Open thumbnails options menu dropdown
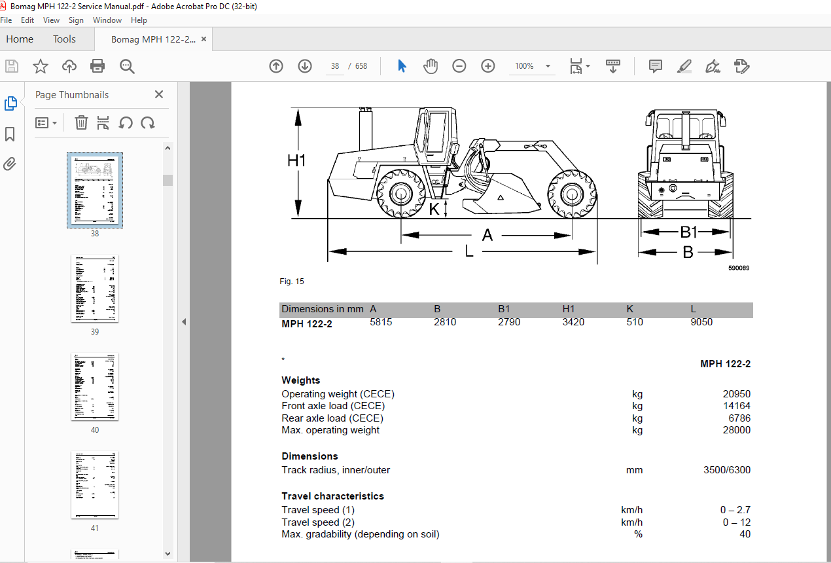 click(x=46, y=122)
